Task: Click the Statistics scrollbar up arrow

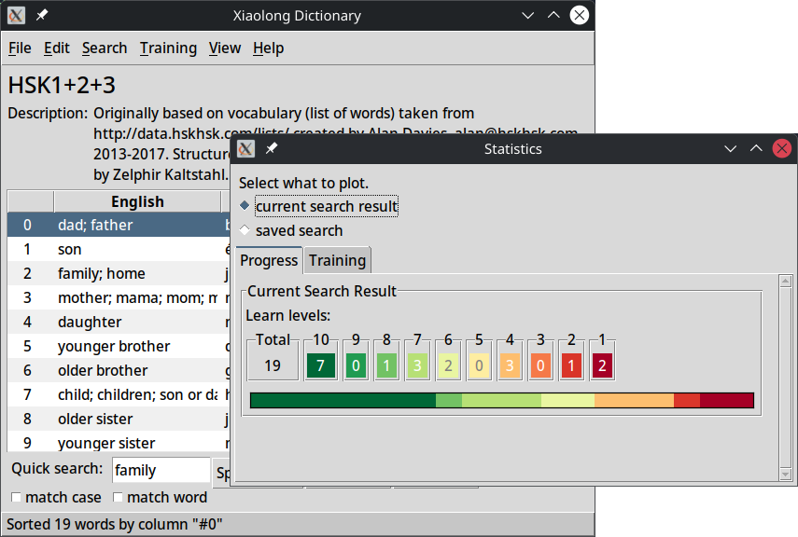Action: (785, 282)
